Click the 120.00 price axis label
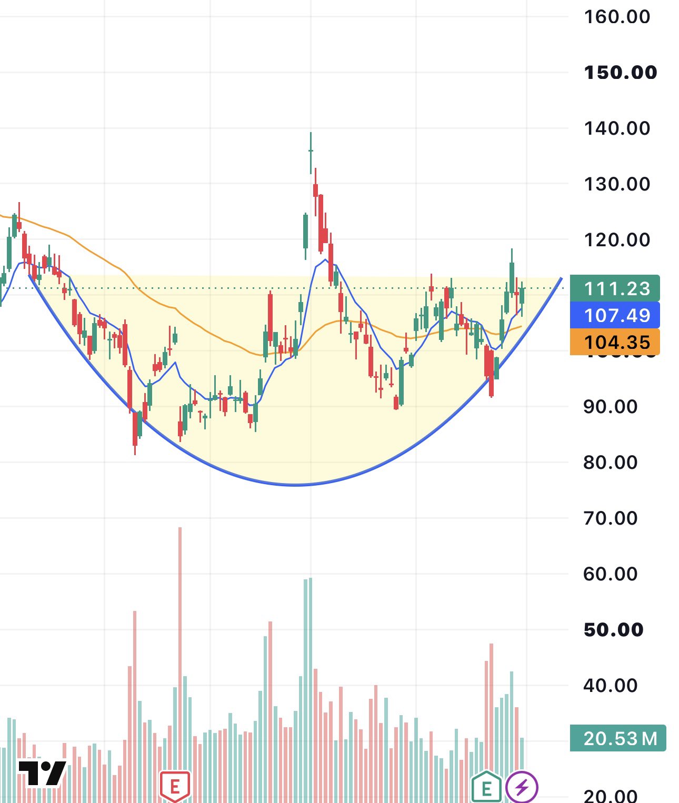Image resolution: width=679 pixels, height=803 pixels. (617, 239)
